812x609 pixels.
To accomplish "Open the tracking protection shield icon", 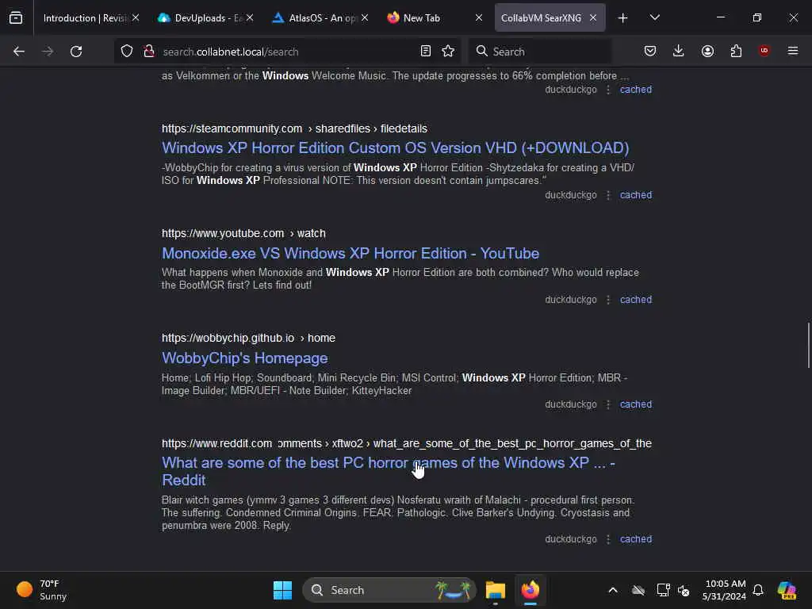I will pyautogui.click(x=127, y=52).
